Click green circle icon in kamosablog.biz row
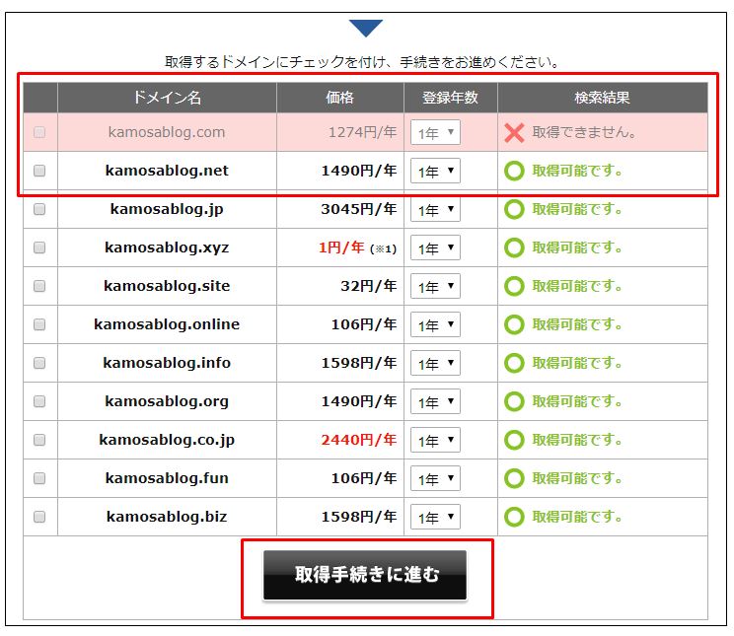This screenshot has height=636, width=734. (x=514, y=517)
